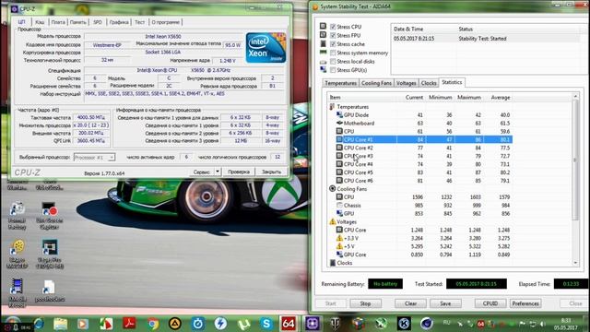590x332 pixels.
Task: Open the Cinema 4D sphere taskbar icon
Action: coord(426,324)
